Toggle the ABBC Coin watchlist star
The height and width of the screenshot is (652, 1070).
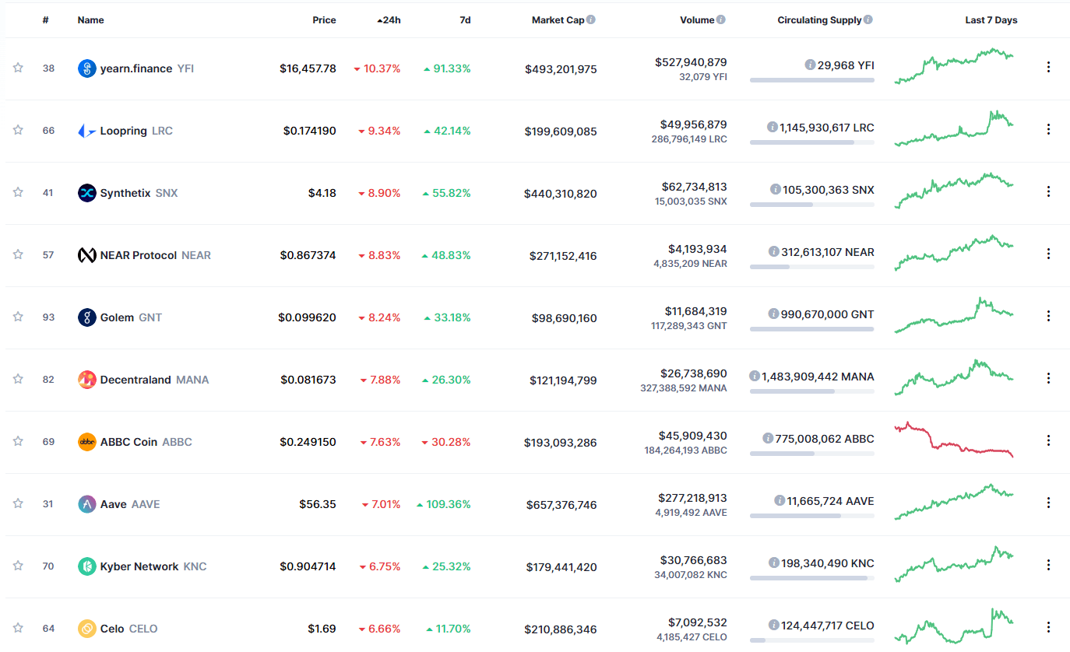18,441
